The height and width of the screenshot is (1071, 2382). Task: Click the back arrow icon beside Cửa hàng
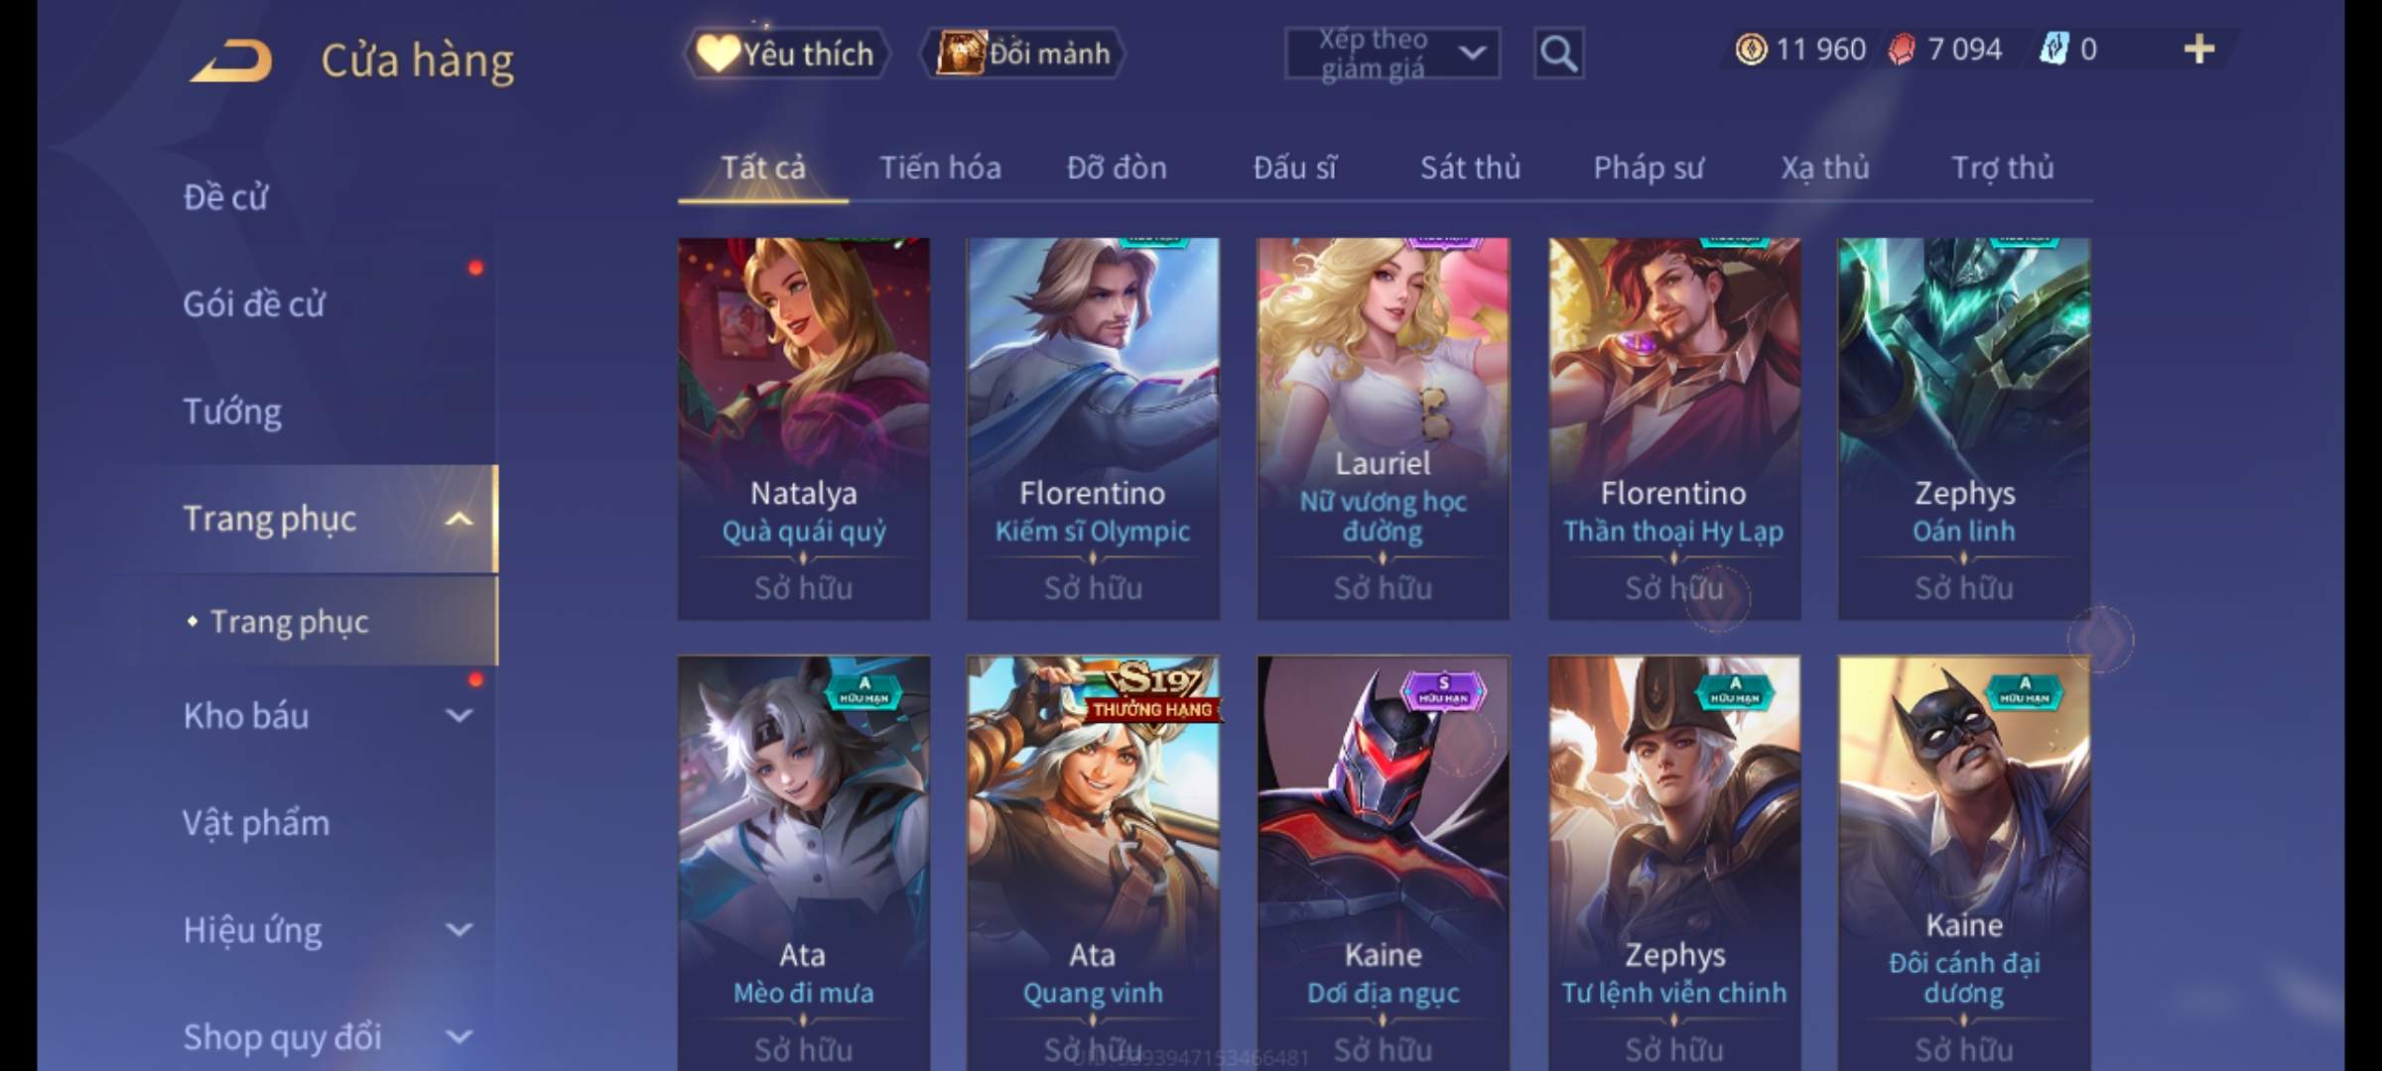coord(231,59)
